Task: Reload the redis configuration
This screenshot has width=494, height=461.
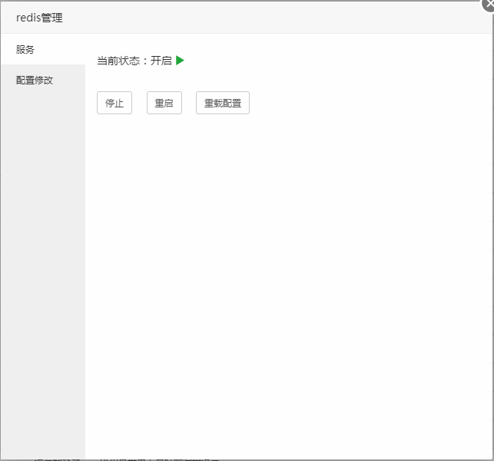Action: pyautogui.click(x=223, y=103)
